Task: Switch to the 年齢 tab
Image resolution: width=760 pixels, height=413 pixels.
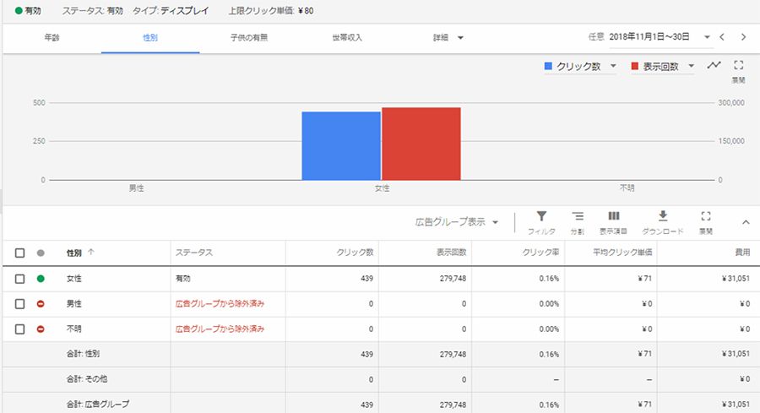Action: pos(52,38)
